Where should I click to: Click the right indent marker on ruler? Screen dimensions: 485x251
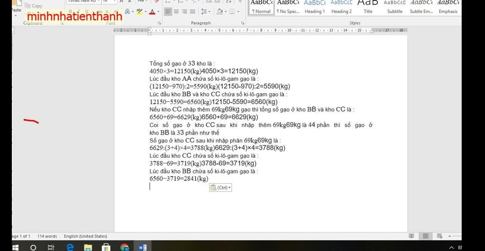[372, 31]
